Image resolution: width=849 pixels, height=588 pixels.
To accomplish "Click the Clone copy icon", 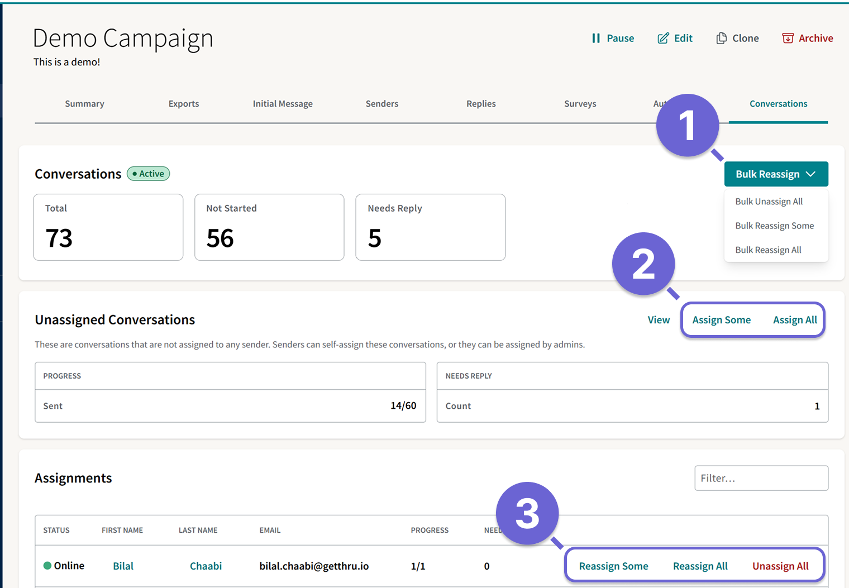I will click(x=722, y=38).
